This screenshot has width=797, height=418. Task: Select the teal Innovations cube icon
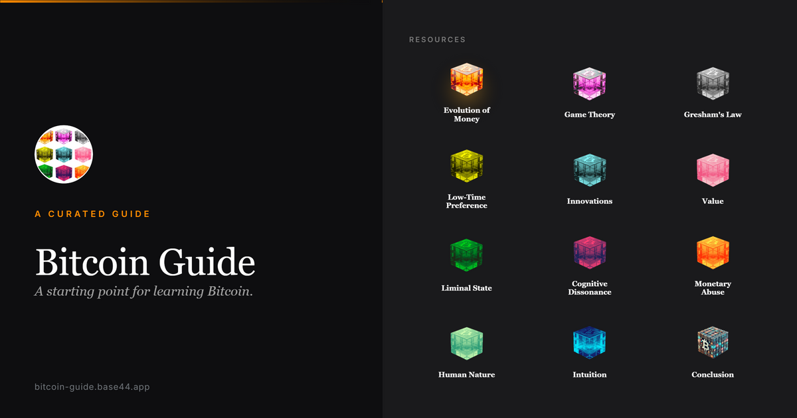point(590,169)
